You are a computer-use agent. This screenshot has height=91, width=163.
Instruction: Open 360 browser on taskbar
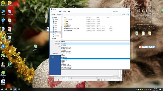pyautogui.click(x=11, y=89)
